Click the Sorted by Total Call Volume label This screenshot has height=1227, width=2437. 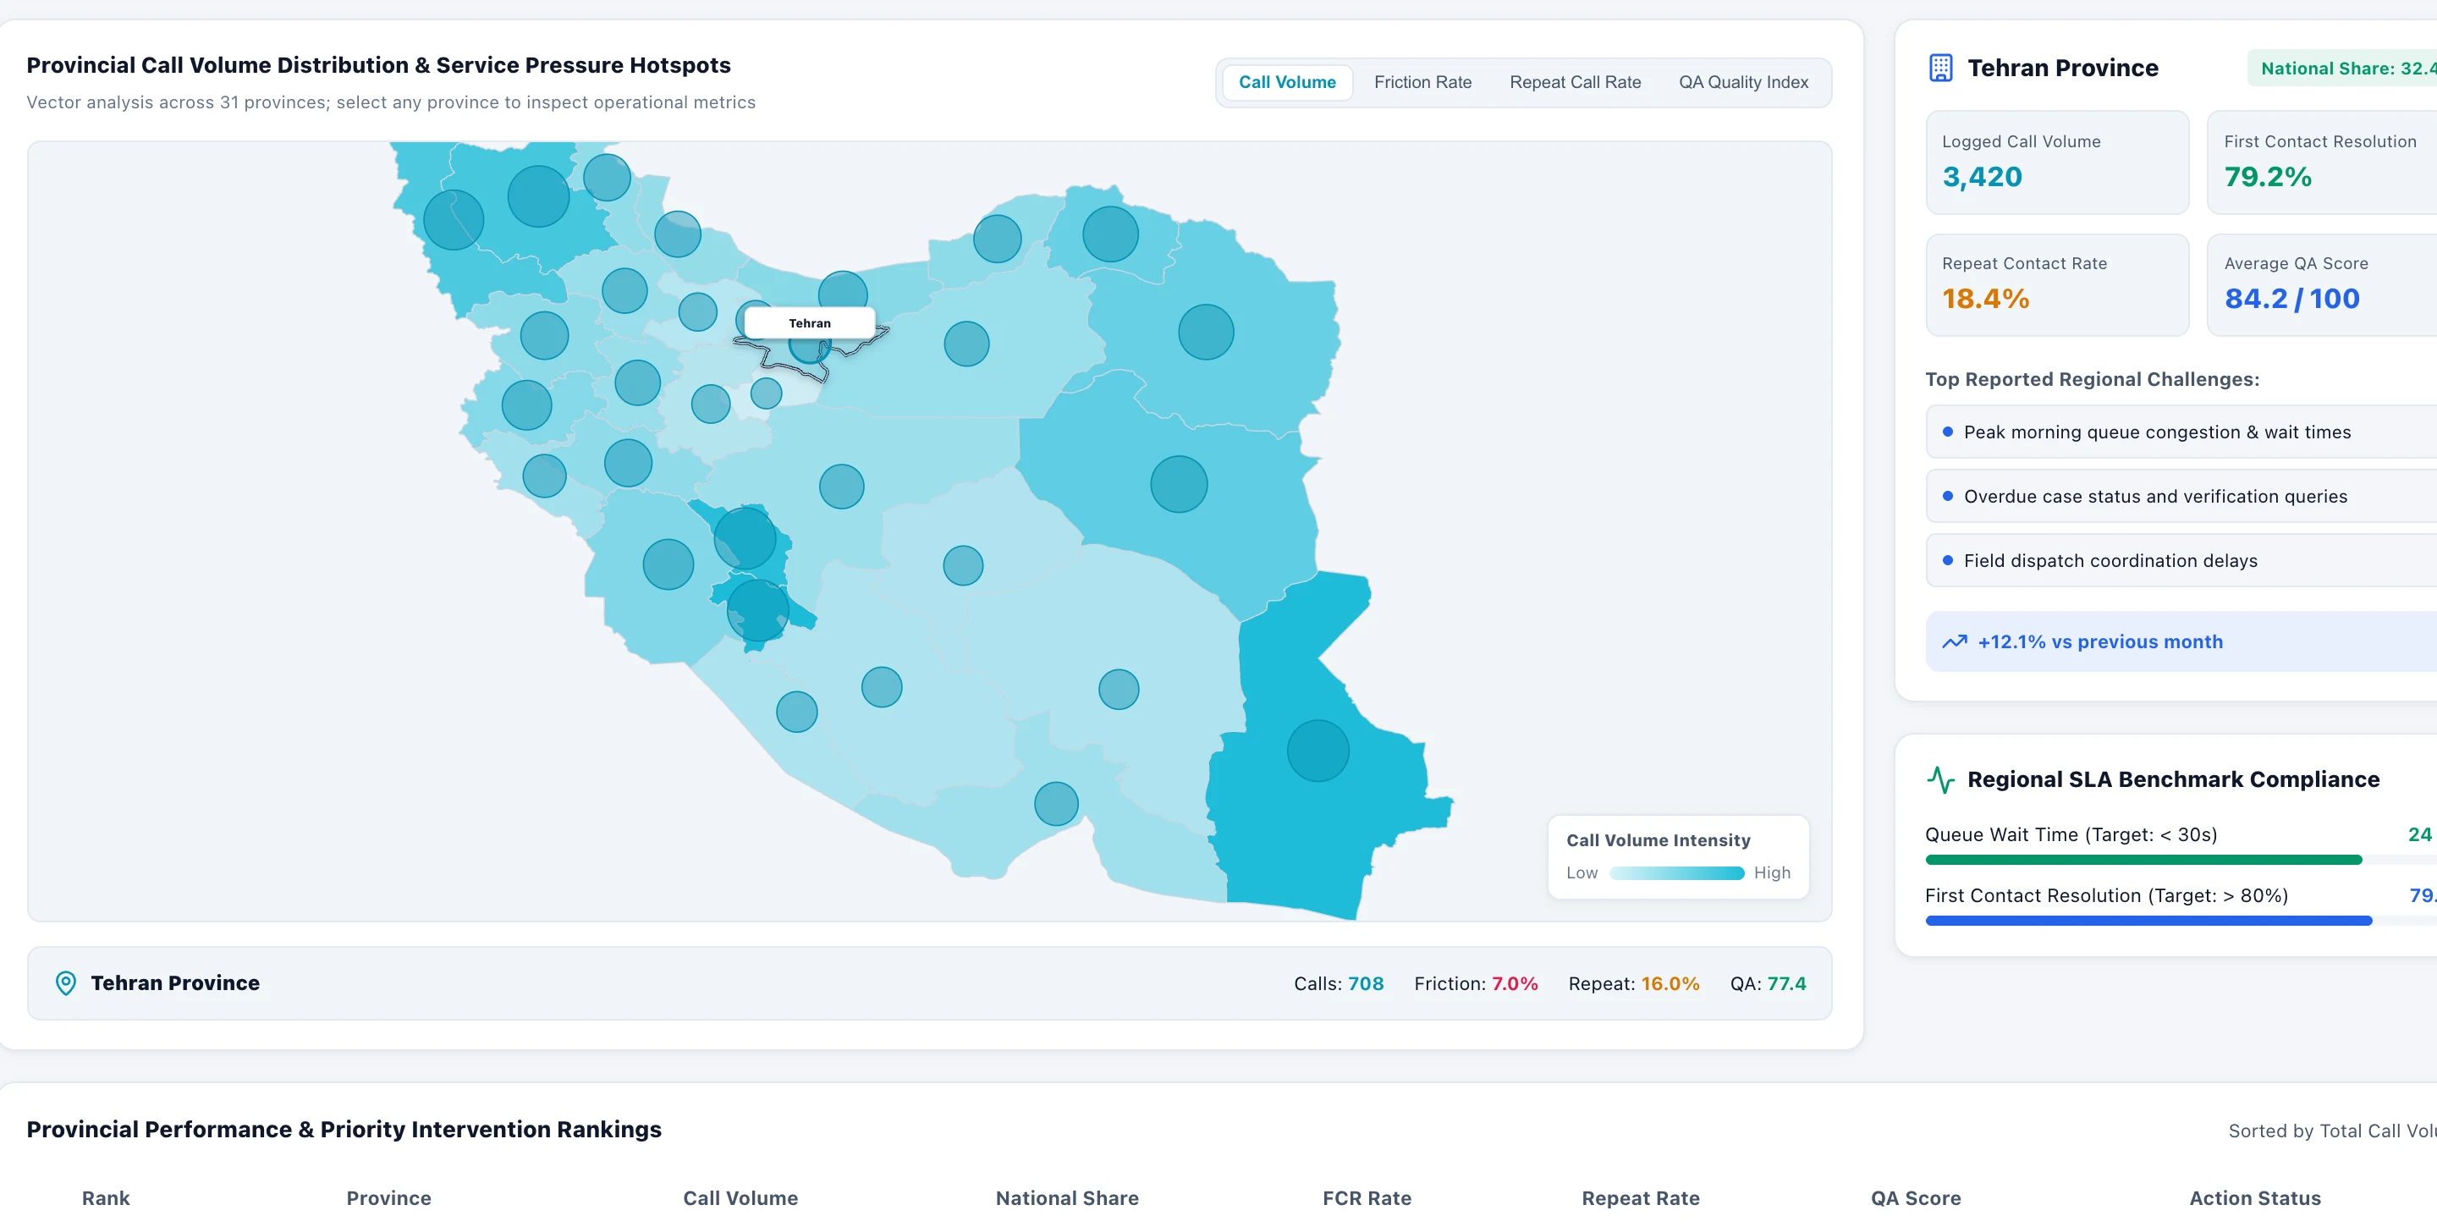[2332, 1131]
